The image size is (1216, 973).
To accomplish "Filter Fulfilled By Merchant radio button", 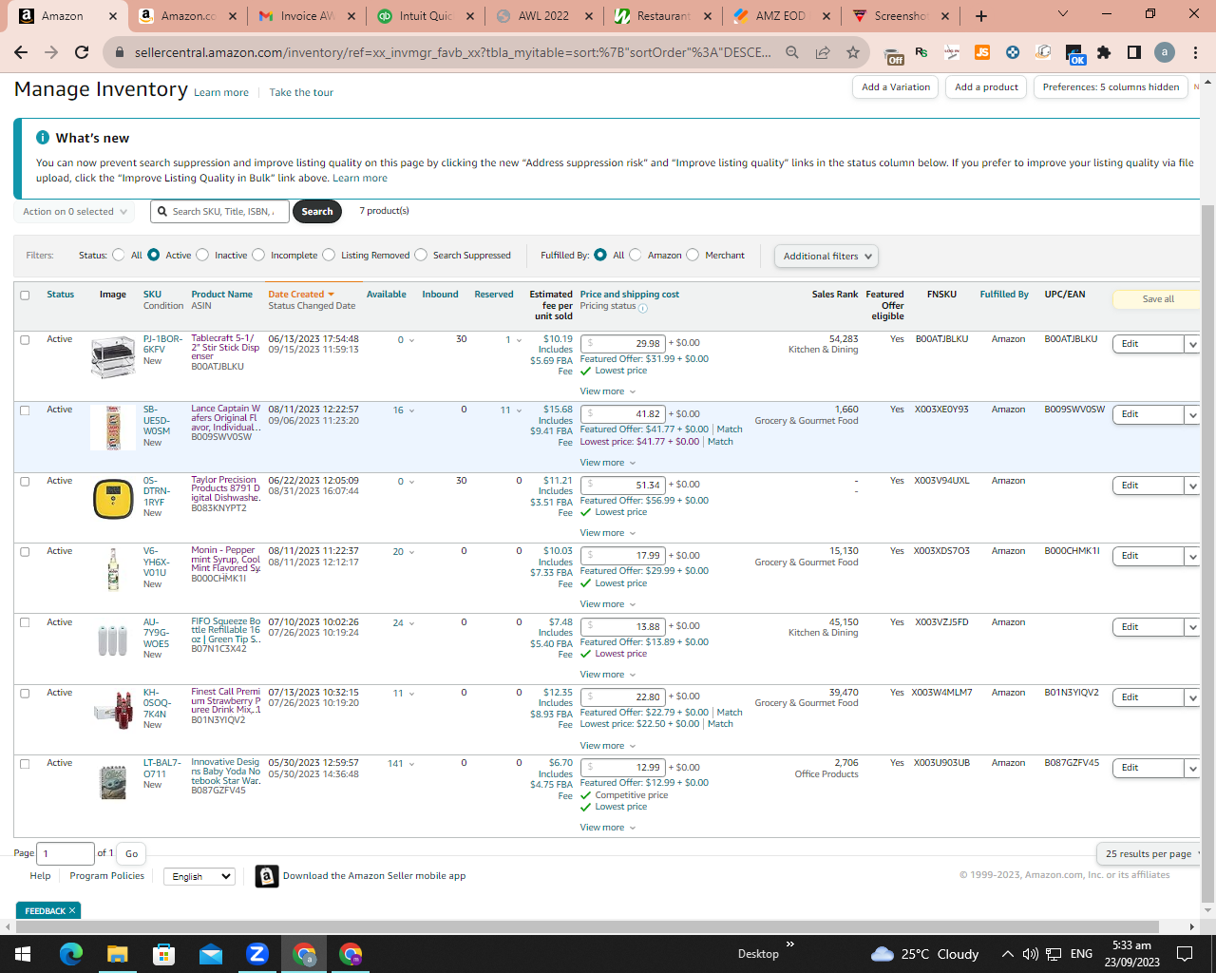I will click(x=693, y=255).
